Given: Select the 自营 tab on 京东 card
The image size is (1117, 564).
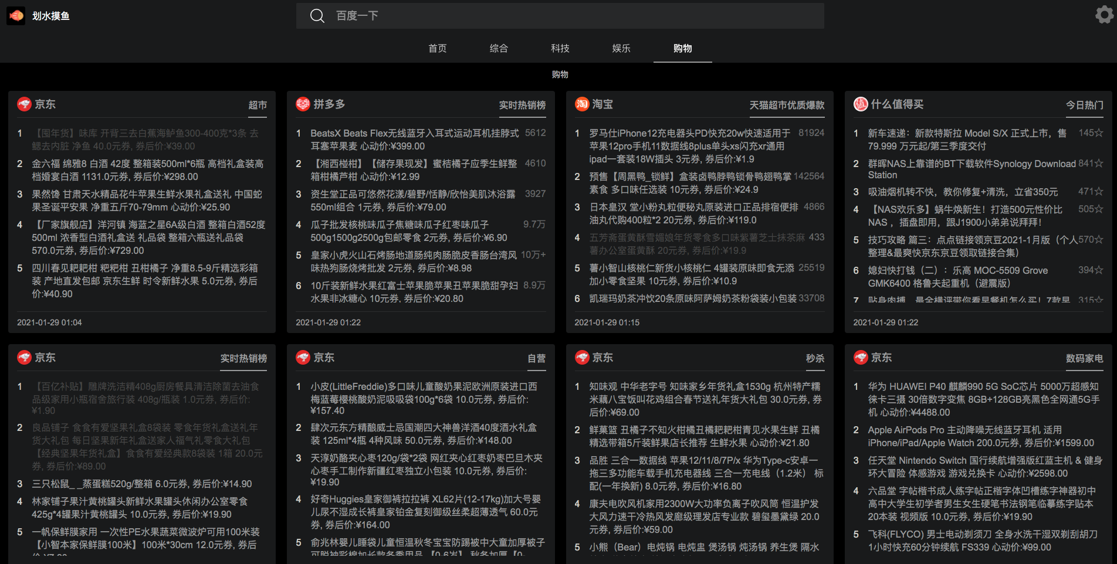Looking at the screenshot, I should [x=536, y=359].
